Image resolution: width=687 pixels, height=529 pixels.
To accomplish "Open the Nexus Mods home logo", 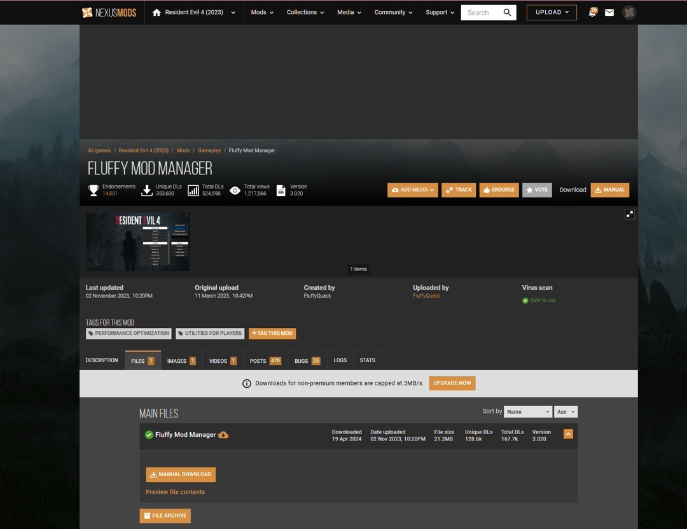I will [109, 13].
